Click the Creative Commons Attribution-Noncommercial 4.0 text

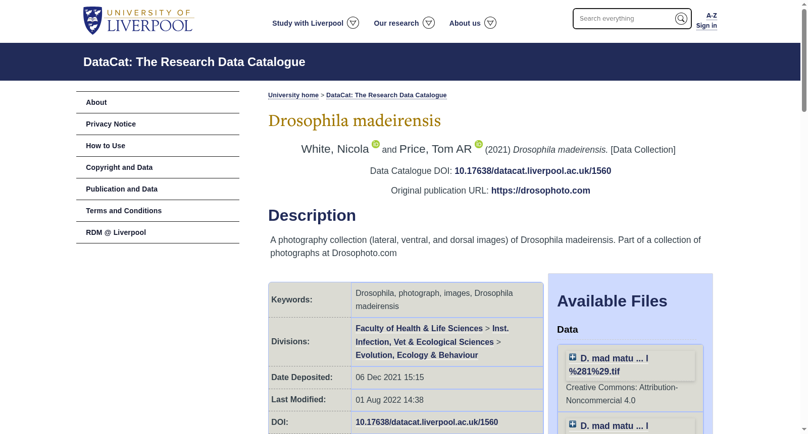(622, 394)
